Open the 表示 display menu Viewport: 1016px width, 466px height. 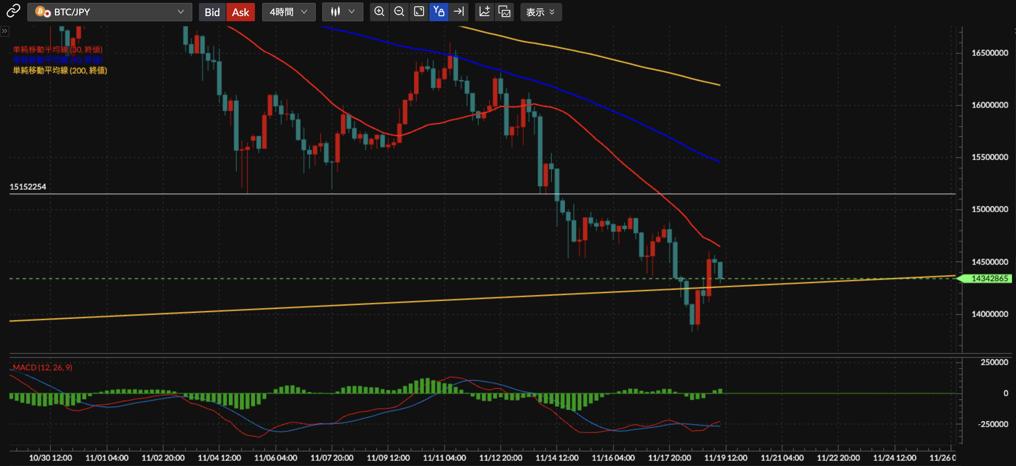(x=540, y=12)
